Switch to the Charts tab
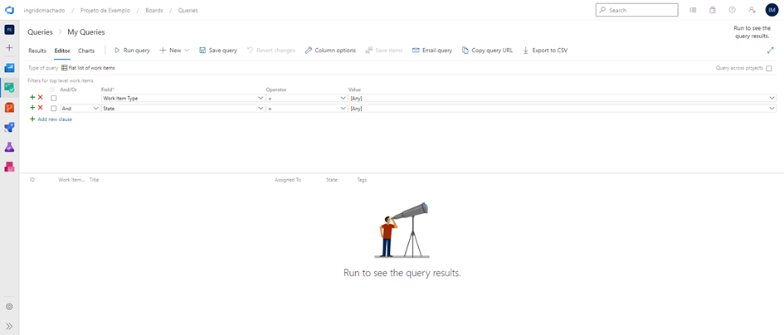Image resolution: width=784 pixels, height=335 pixels. (86, 51)
